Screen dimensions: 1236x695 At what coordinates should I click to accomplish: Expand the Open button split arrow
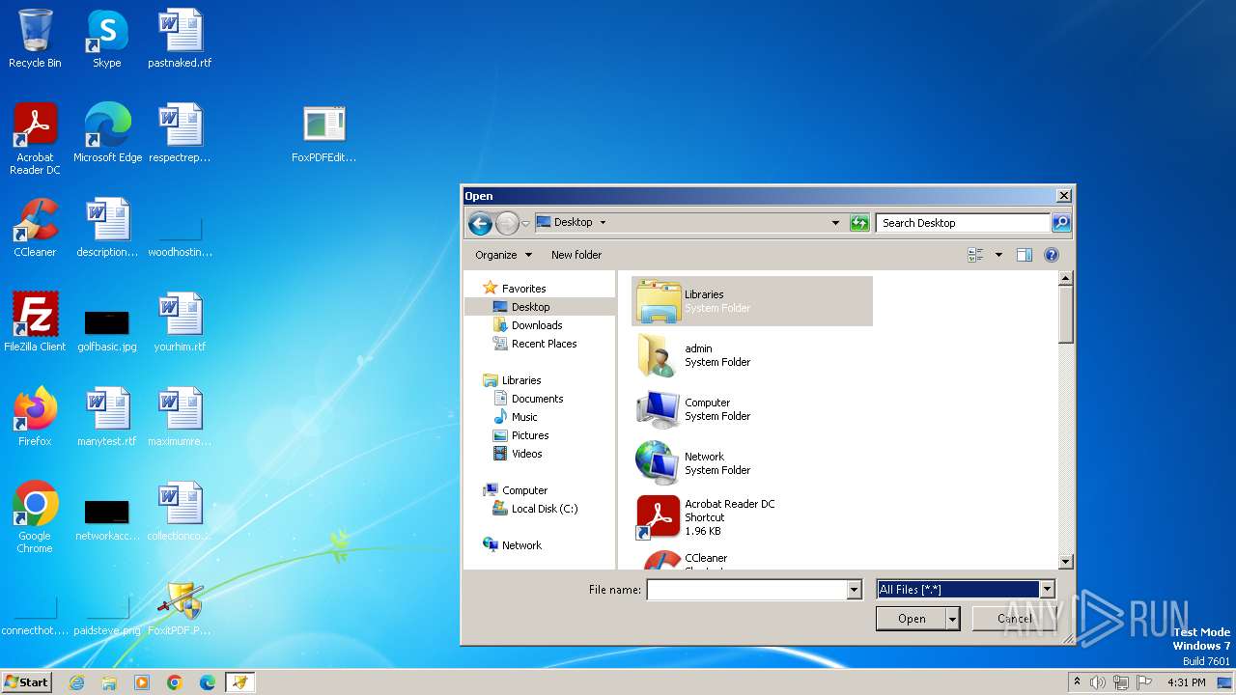point(953,619)
